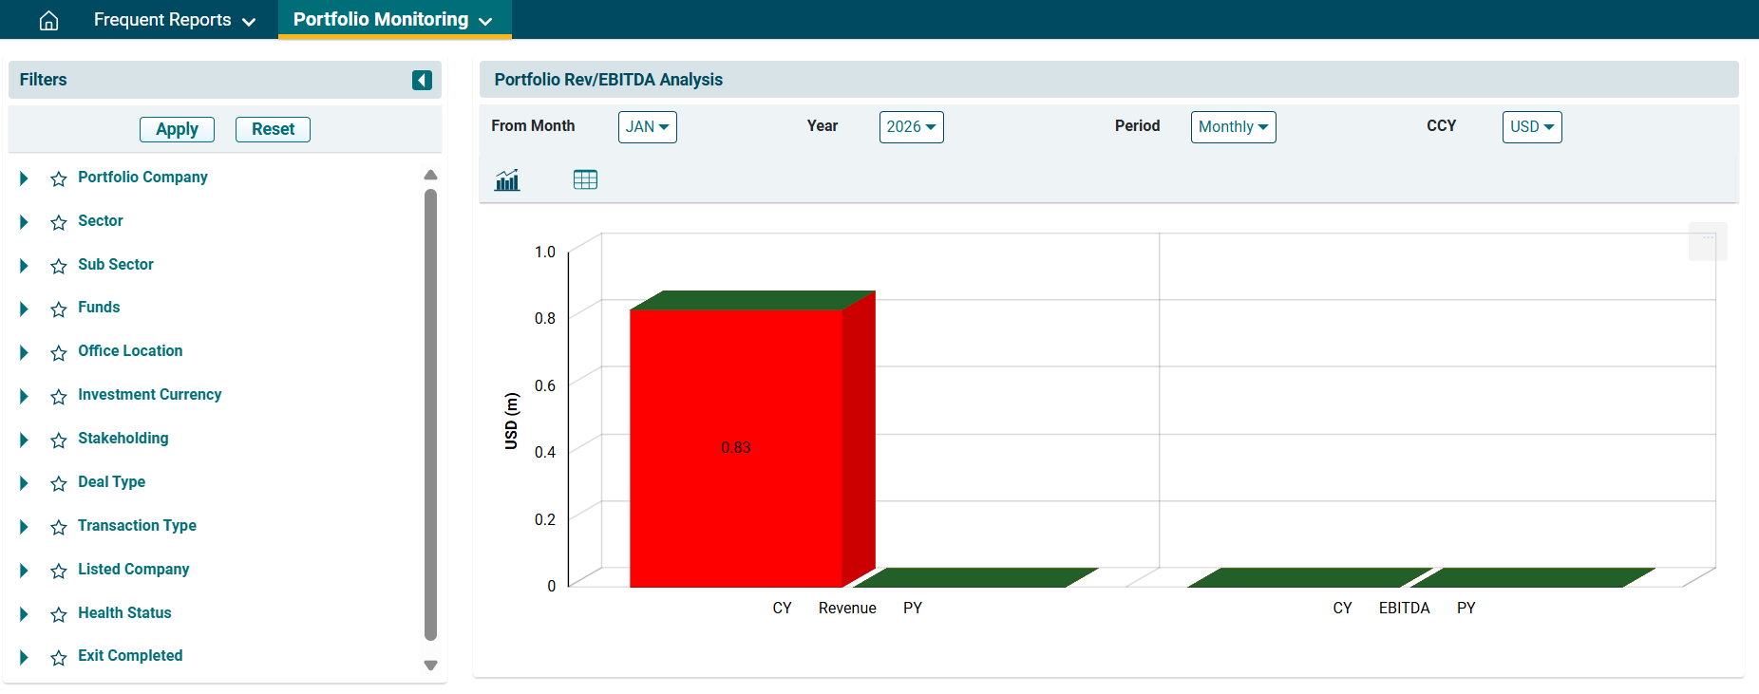Switch to chart view icon
The width and height of the screenshot is (1759, 694).
coord(507,180)
